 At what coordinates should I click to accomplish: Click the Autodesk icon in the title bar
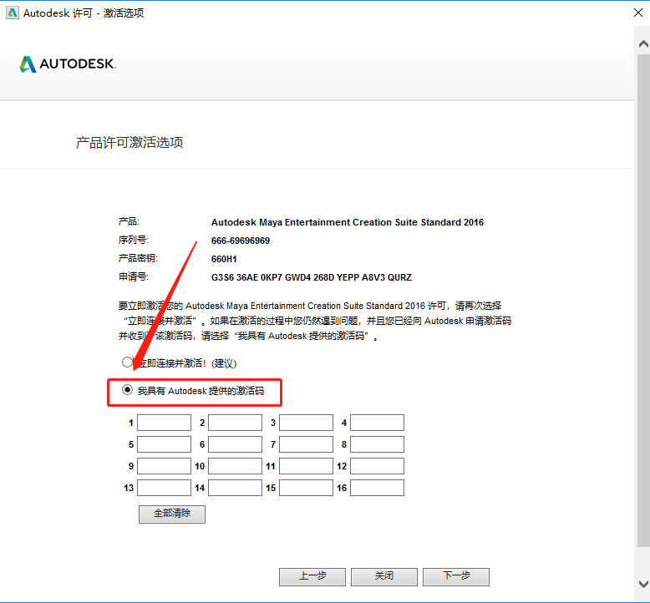click(x=13, y=13)
